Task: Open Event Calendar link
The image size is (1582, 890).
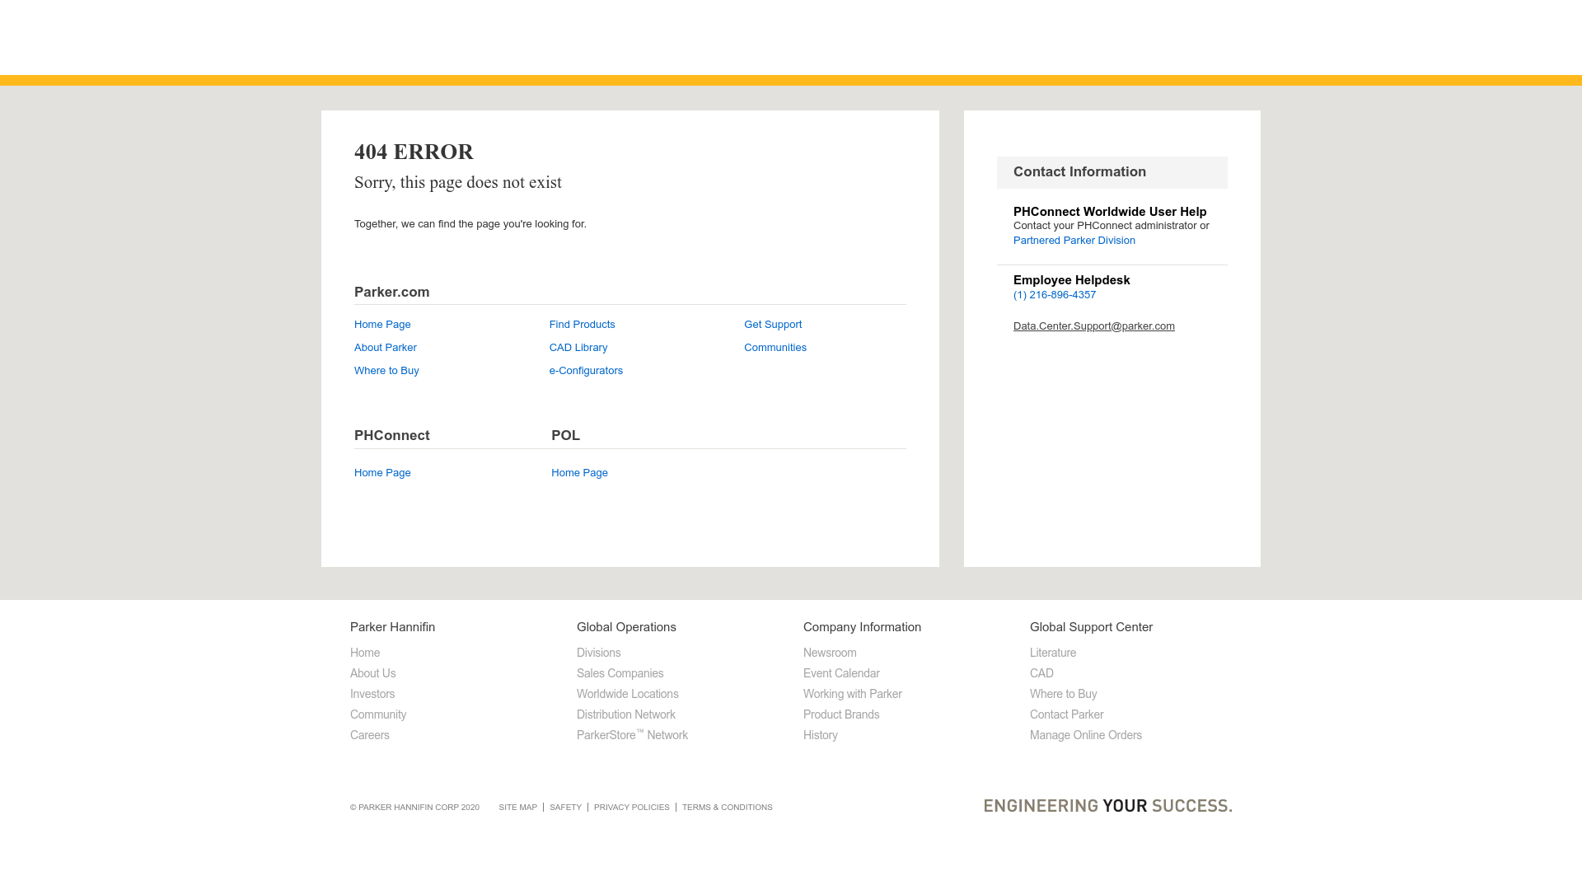Action: (841, 673)
